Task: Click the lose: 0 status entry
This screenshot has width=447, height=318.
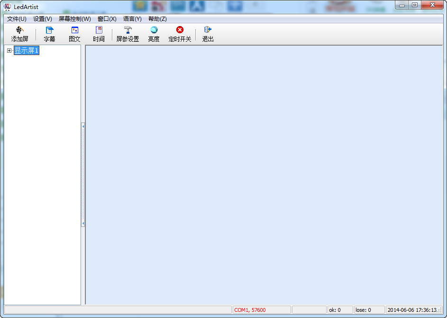Action: pyautogui.click(x=369, y=310)
